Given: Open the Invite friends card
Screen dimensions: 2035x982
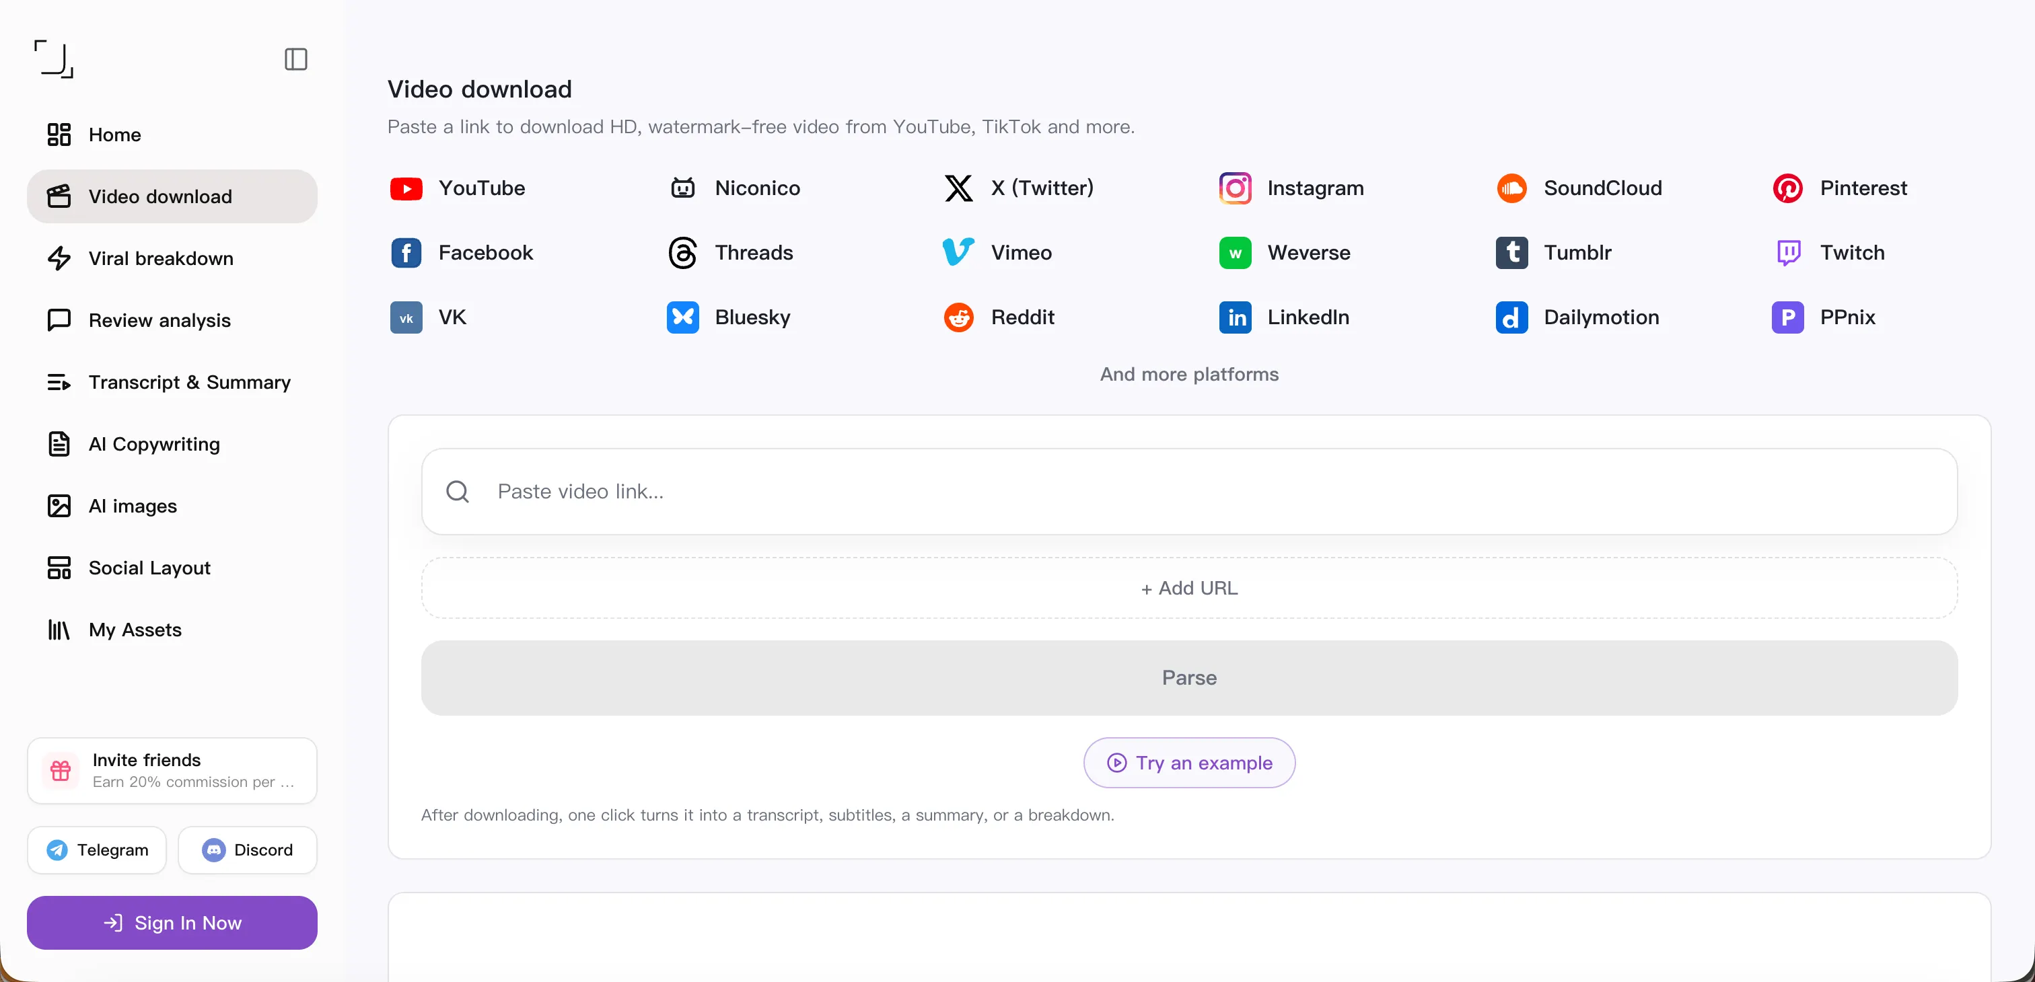Looking at the screenshot, I should coord(172,770).
